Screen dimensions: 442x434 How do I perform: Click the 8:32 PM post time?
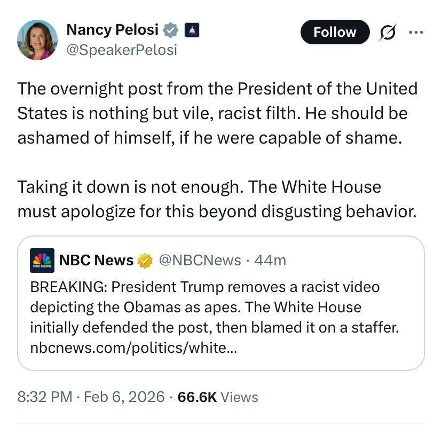pyautogui.click(x=45, y=397)
